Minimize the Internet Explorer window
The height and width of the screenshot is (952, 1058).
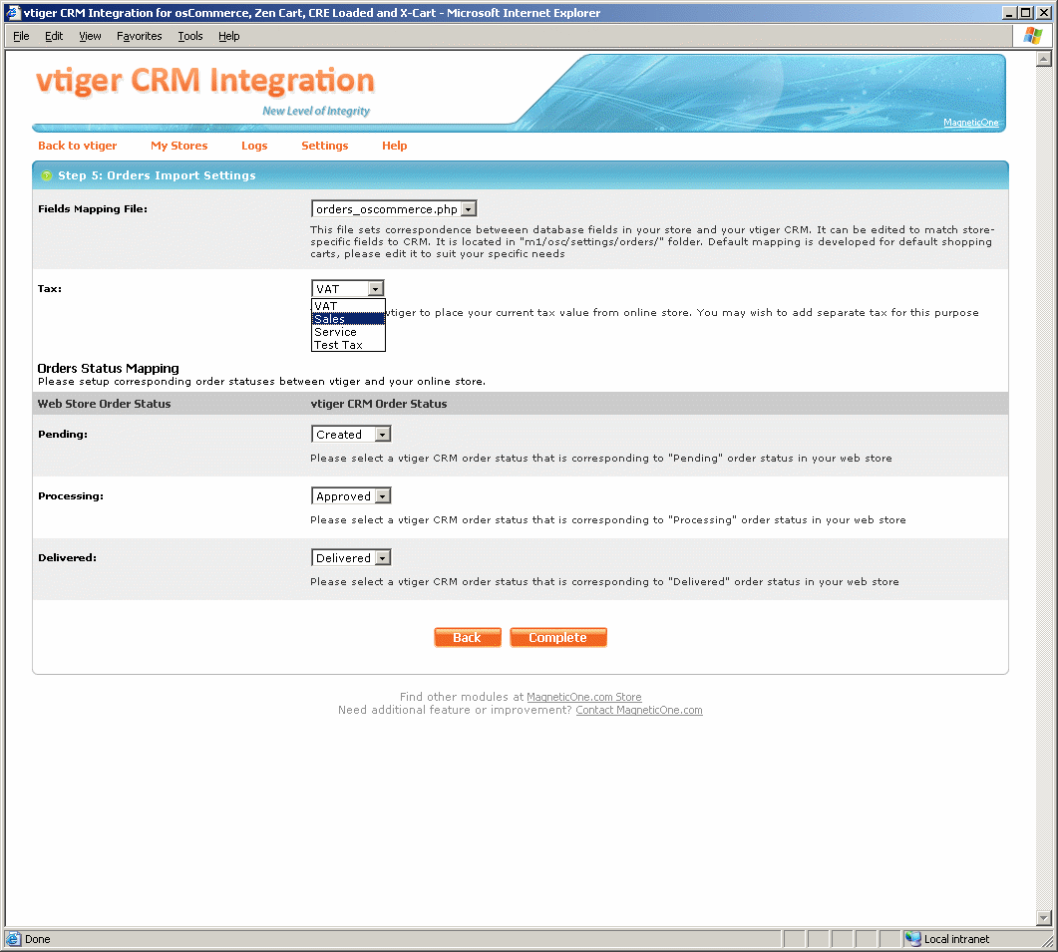coord(1009,12)
